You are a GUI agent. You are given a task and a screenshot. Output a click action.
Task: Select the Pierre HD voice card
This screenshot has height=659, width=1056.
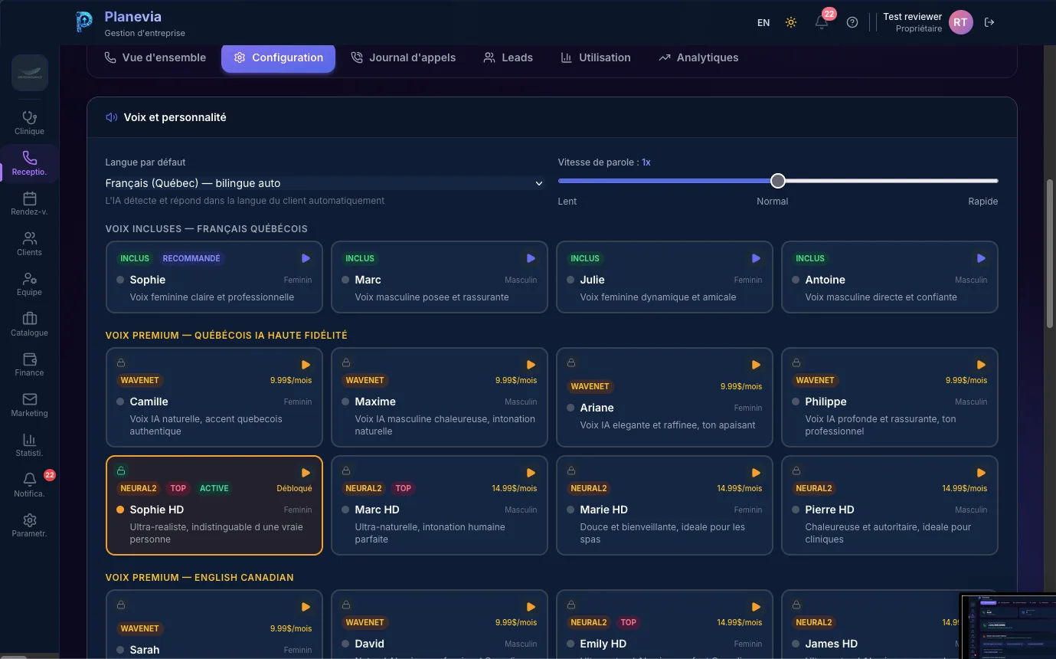(x=890, y=506)
